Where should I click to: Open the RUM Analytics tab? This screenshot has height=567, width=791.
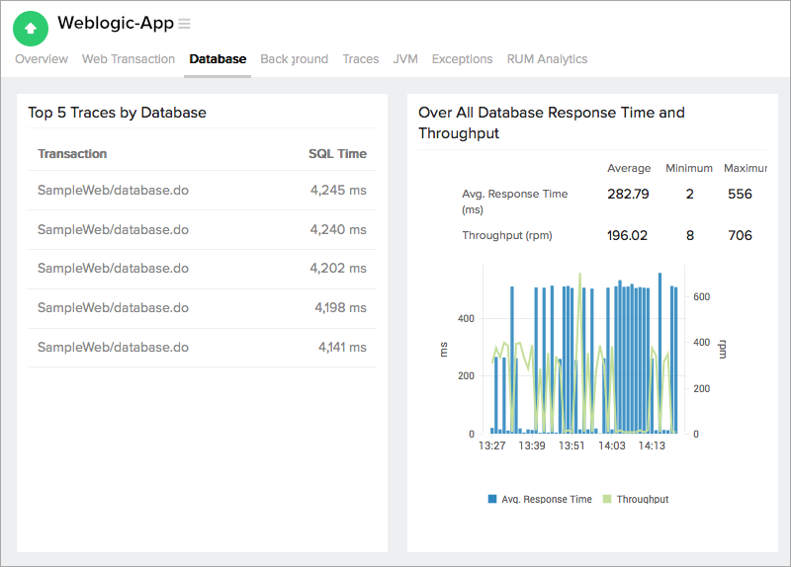[547, 59]
